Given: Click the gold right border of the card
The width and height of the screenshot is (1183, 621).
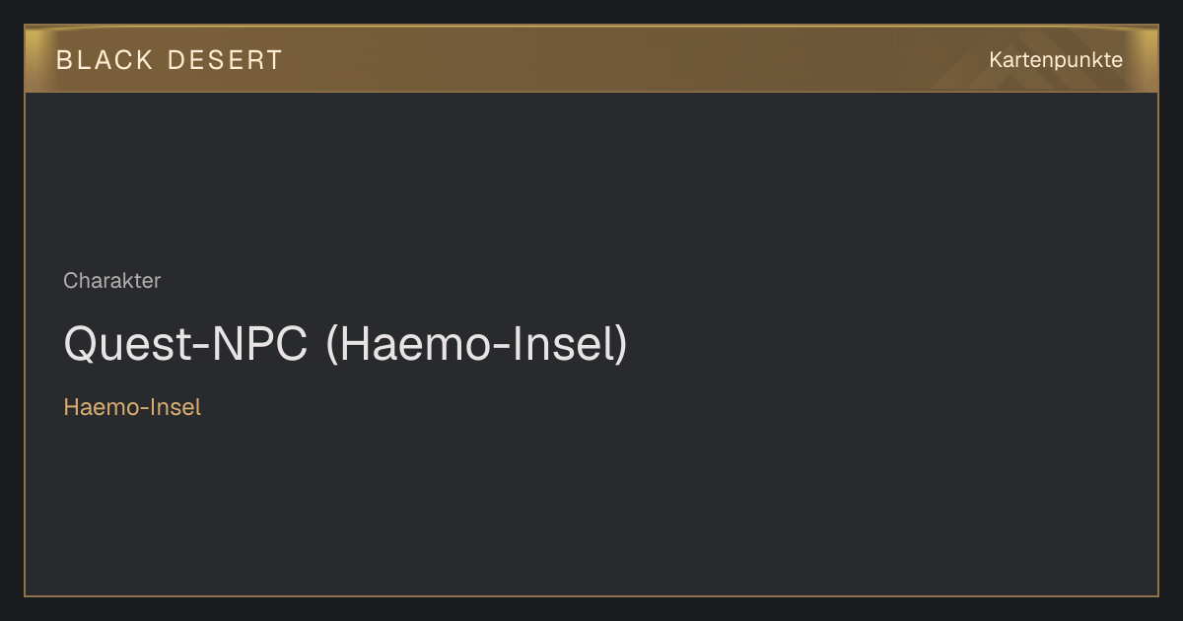Looking at the screenshot, I should (x=1157, y=345).
